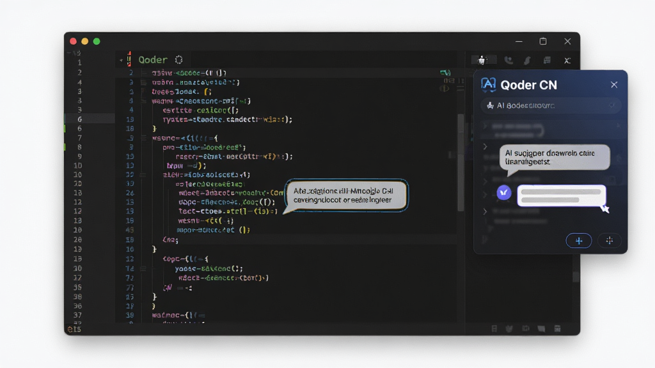Click the red close dot in title bar

pyautogui.click(x=73, y=42)
